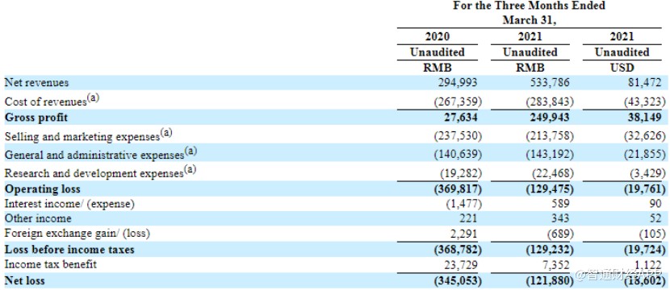The width and height of the screenshot is (670, 290).
Task: Click the Selling and marketing expenses label
Action: [x=89, y=135]
